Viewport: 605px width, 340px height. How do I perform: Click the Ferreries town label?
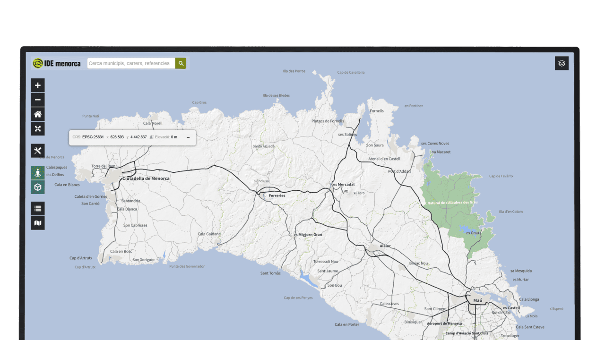point(277,195)
